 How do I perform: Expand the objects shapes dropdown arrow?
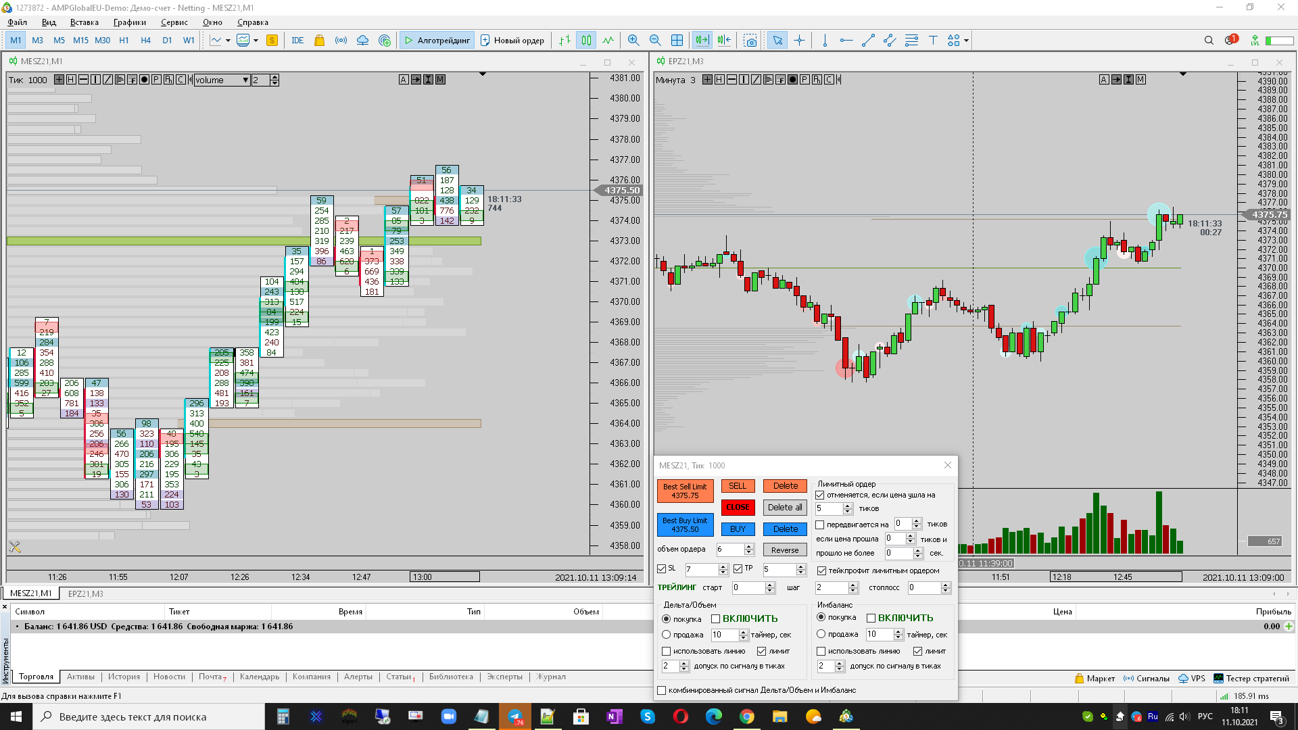click(x=966, y=41)
